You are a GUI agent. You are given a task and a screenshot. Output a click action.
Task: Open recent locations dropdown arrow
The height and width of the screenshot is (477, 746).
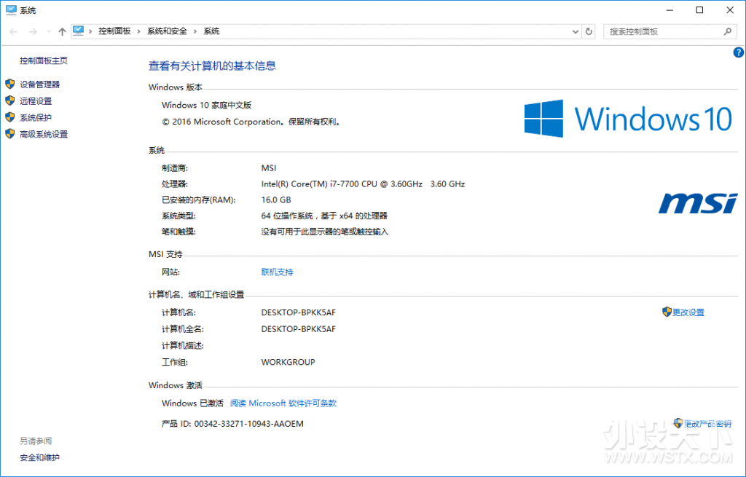(49, 31)
